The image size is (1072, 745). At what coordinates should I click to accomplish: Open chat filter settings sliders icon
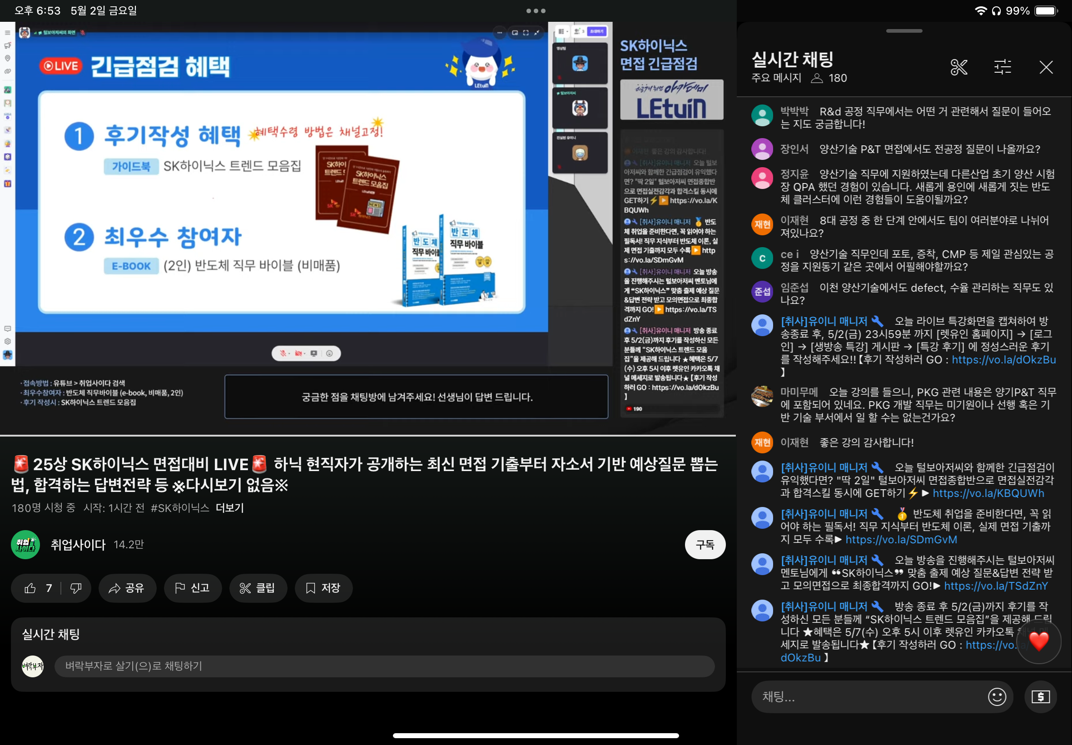1002,67
